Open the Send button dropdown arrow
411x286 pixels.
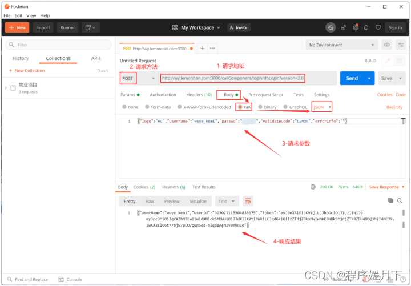coord(369,78)
